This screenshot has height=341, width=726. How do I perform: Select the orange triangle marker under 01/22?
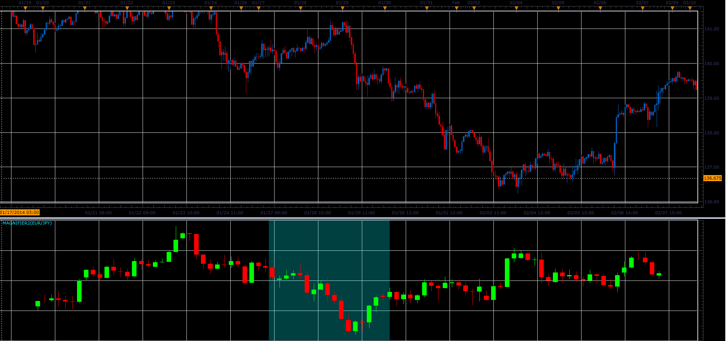point(127,8)
